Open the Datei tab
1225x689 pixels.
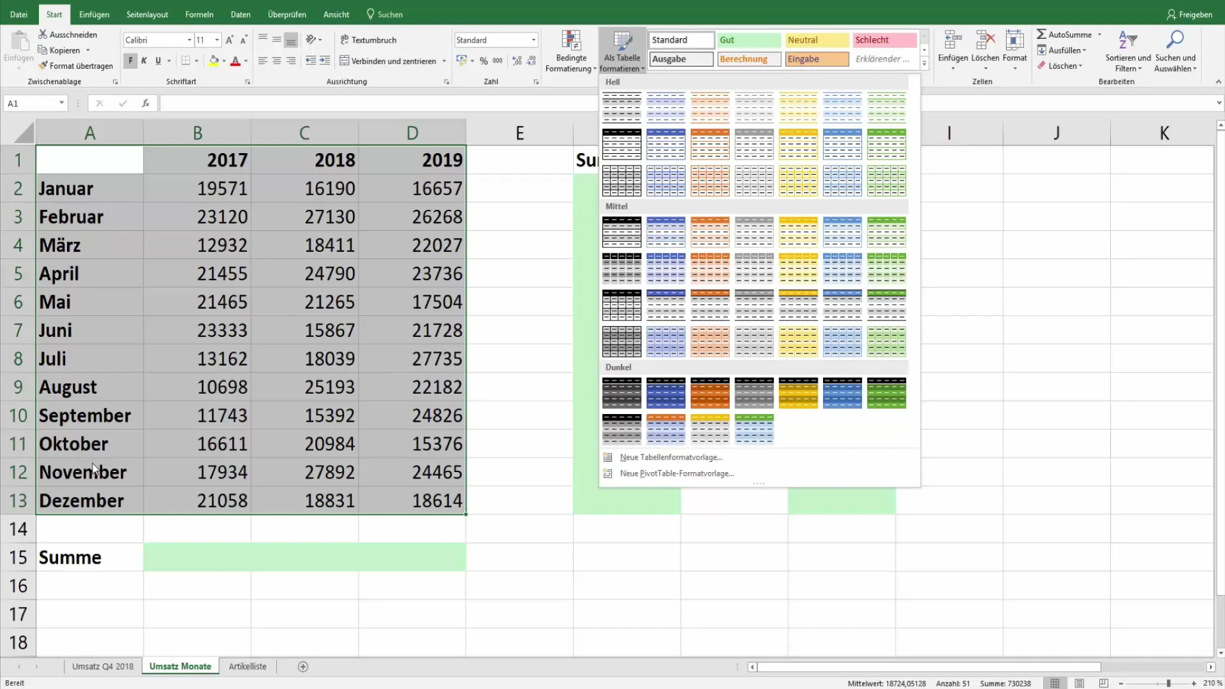tap(19, 14)
